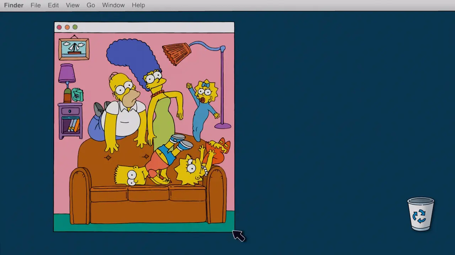Open the View menu
Screen dimensions: 455x255
coord(73,5)
